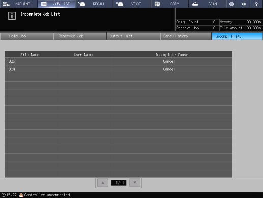Click the globe language icon
The width and height of the screenshot is (263, 198).
pyautogui.click(x=231, y=4)
